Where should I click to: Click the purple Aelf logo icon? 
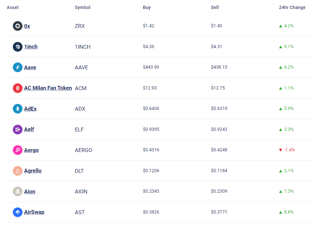tap(18, 130)
